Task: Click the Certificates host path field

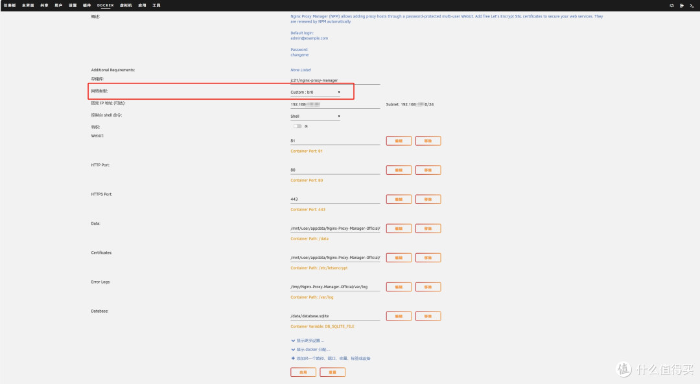Action: point(335,258)
